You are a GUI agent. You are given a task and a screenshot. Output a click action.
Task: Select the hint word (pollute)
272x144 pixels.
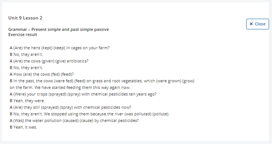click(161, 114)
